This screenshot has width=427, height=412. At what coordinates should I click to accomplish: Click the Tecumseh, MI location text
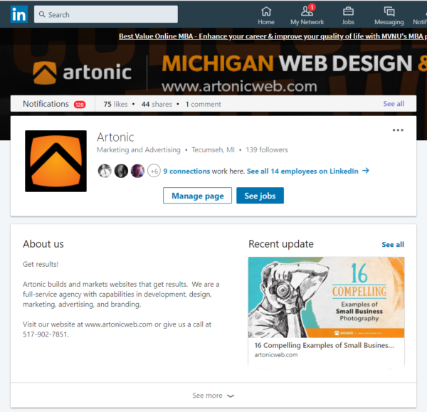point(213,149)
